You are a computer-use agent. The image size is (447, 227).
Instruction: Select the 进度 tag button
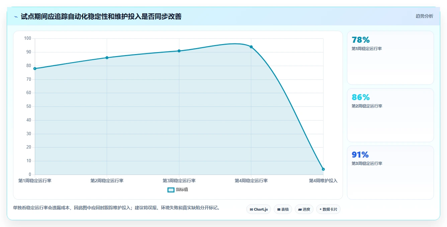click(304, 209)
